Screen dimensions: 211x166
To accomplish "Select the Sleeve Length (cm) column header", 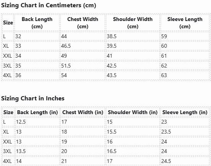I will (x=185, y=23).
